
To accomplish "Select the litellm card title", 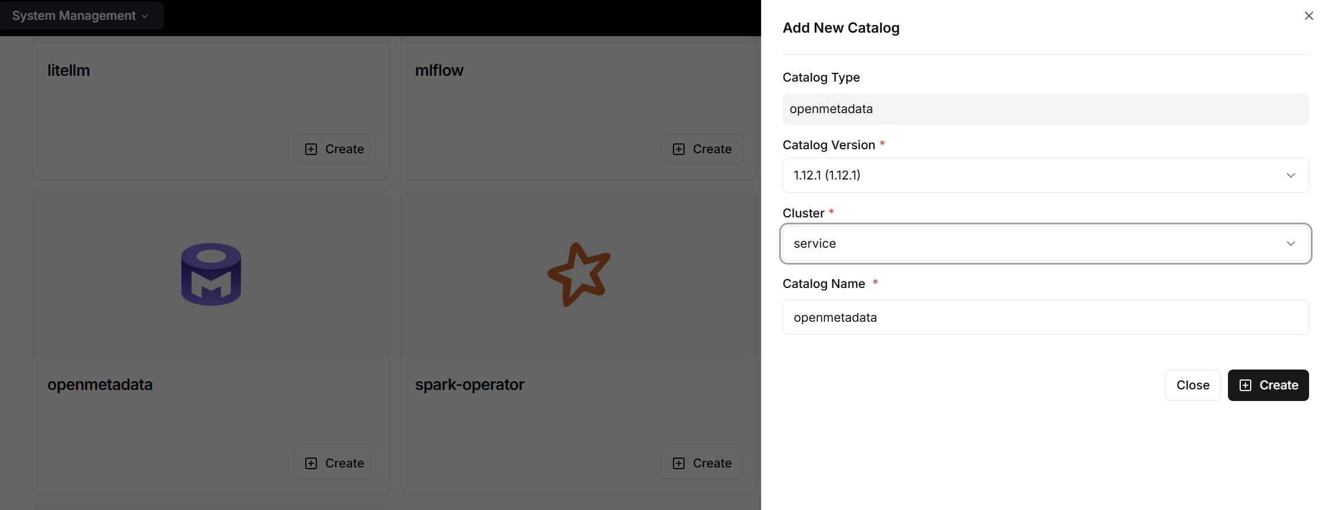I will (x=69, y=71).
